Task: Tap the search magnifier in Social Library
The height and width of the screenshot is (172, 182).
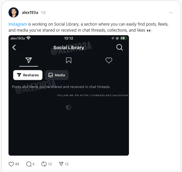Action: coord(120,48)
